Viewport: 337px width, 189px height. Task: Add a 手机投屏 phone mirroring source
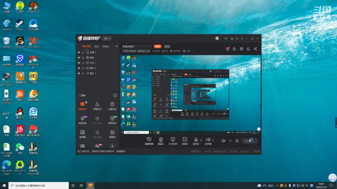click(x=173, y=141)
